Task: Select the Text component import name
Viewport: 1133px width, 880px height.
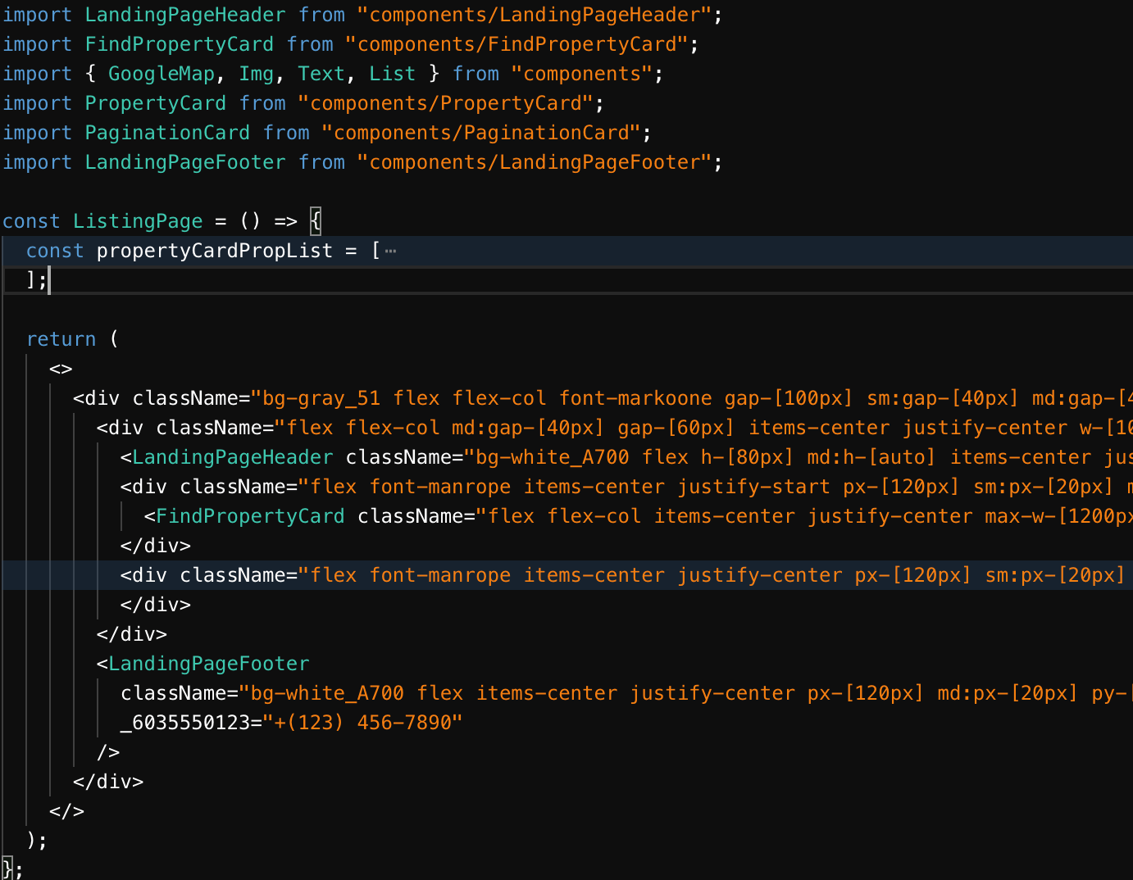Action: pyautogui.click(x=321, y=73)
